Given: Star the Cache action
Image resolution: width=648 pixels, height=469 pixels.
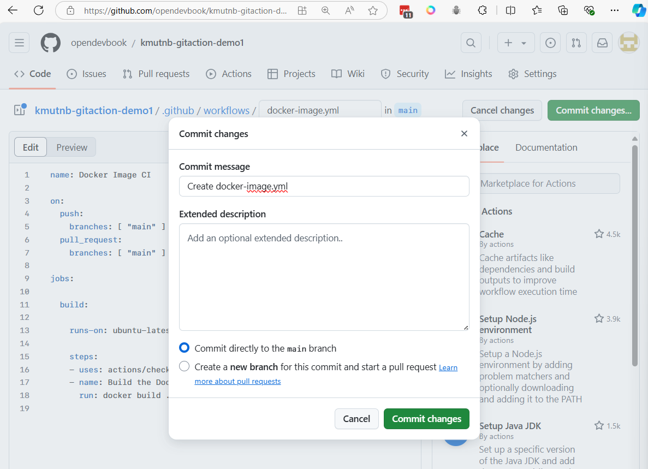Looking at the screenshot, I should point(599,234).
